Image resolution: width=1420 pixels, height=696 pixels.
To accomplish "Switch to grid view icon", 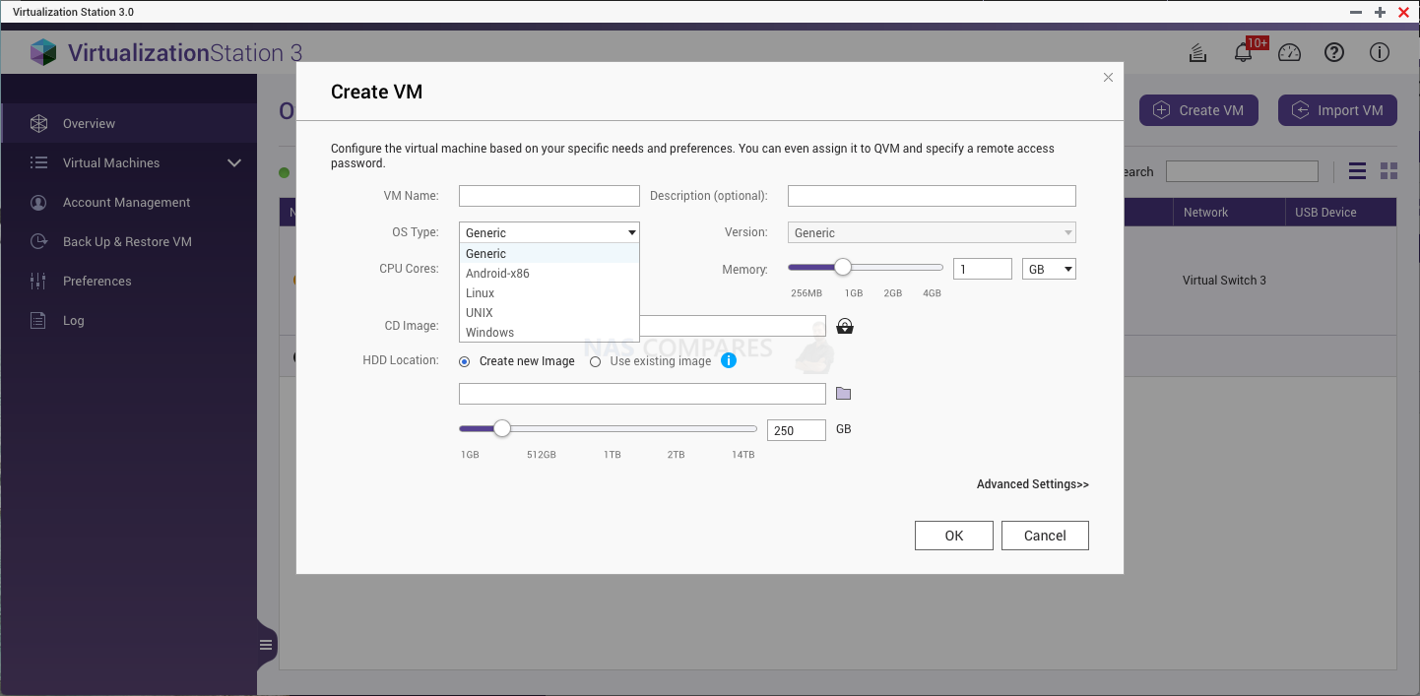I will pyautogui.click(x=1388, y=171).
